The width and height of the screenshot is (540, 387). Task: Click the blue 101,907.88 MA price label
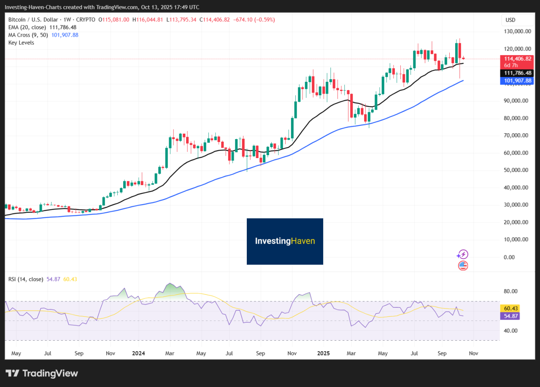coord(516,81)
